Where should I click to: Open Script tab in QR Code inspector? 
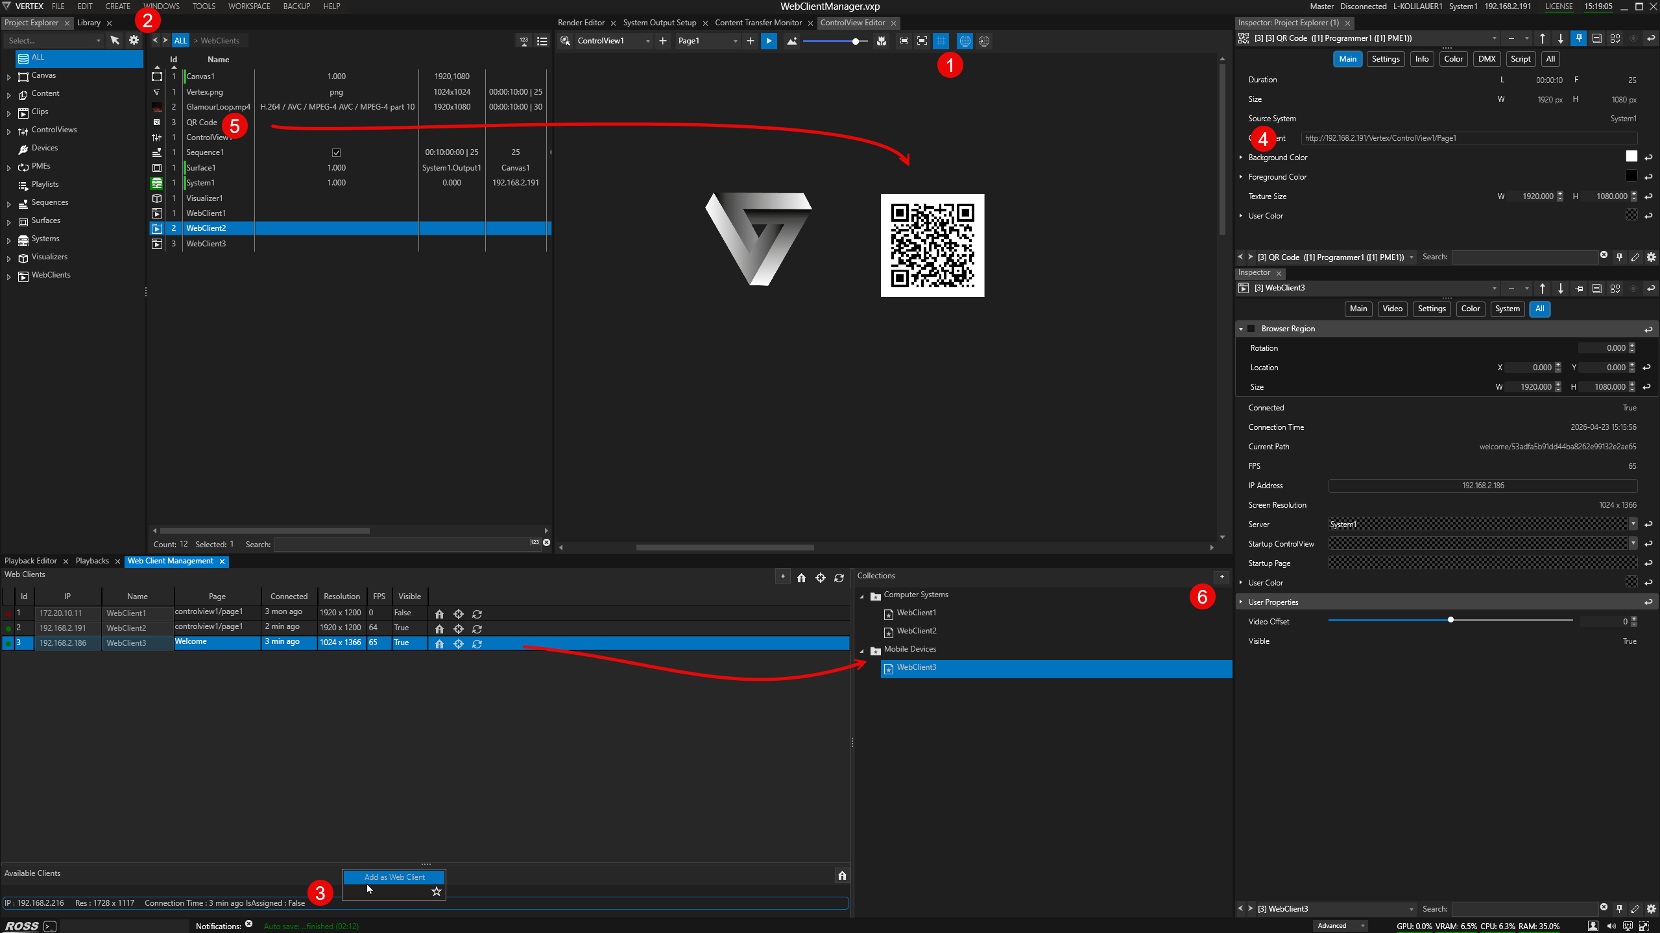click(x=1520, y=59)
